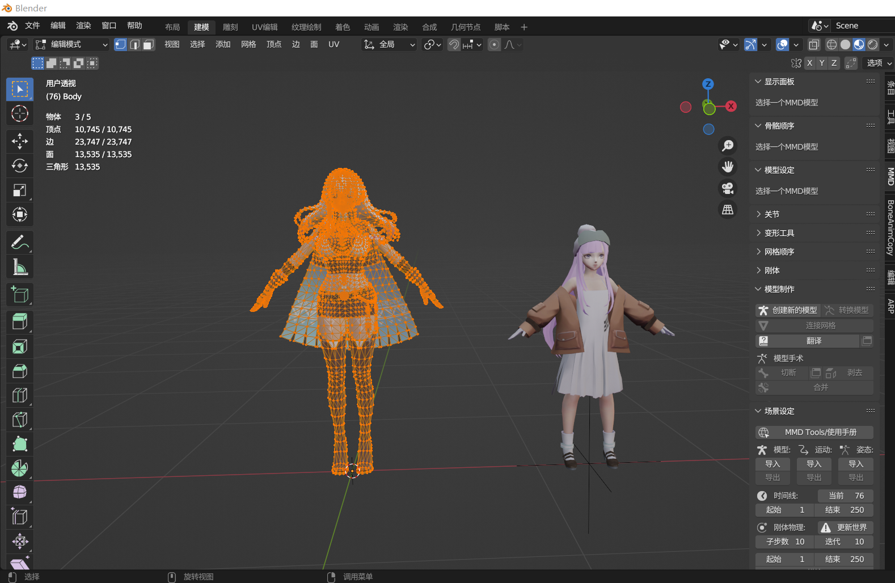Screen dimensions: 895x583
Task: Open the 选项 options dropdown
Action: coord(879,63)
